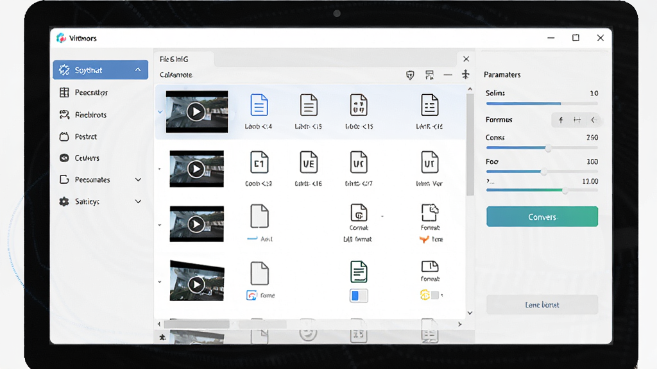Screen dimensions: 657x369
Task: Toggle the blue switch under the green document
Action: coord(359,296)
